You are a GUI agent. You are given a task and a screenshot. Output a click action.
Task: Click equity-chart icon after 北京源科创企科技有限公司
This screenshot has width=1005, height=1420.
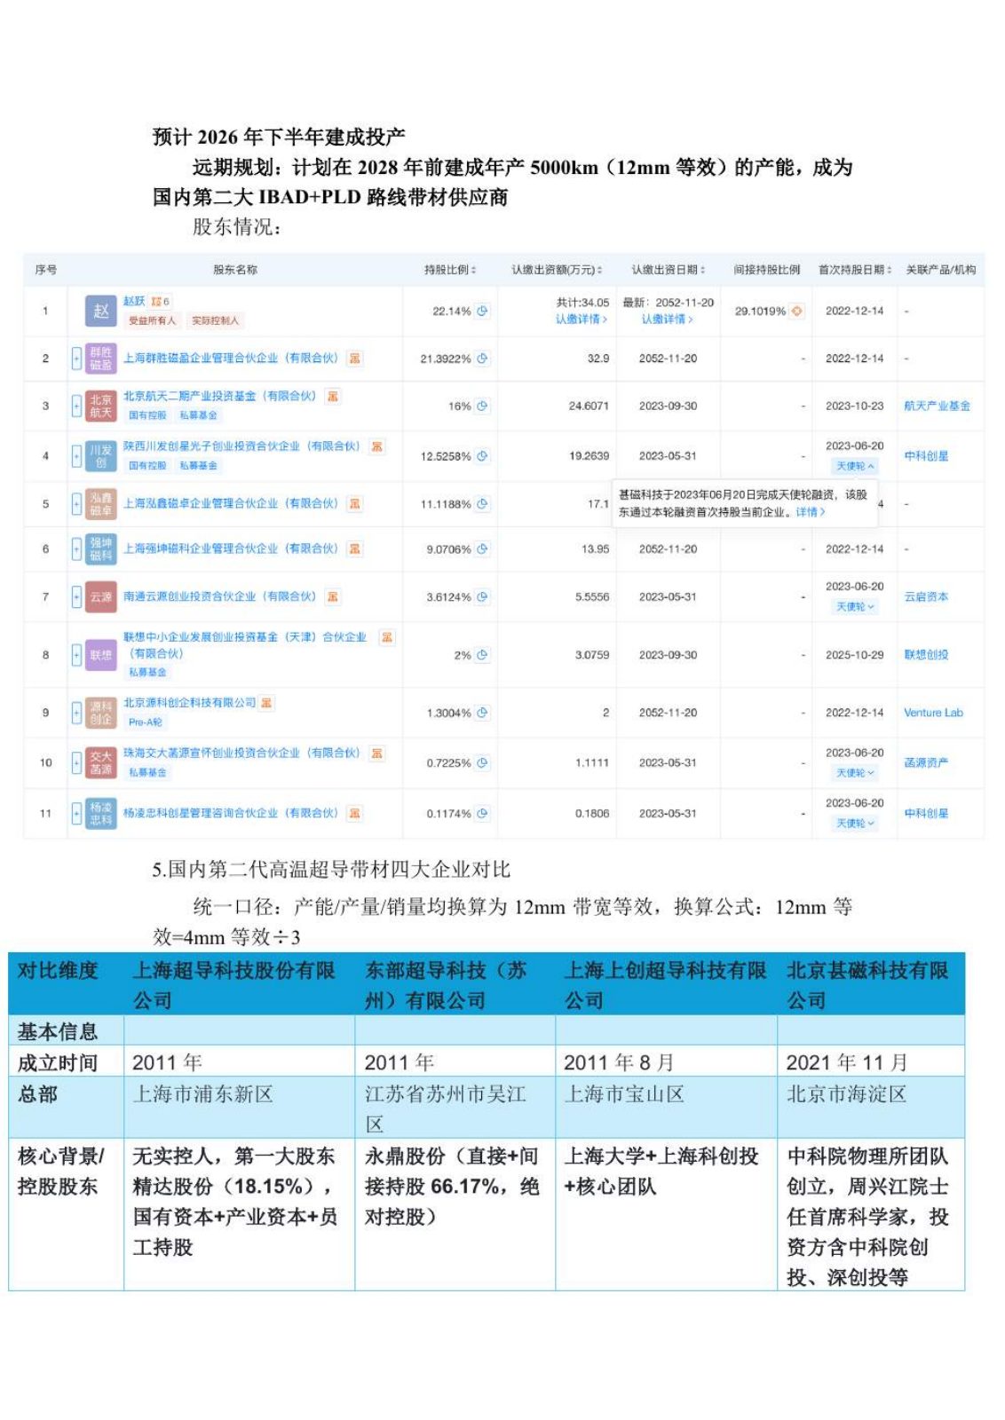266,703
